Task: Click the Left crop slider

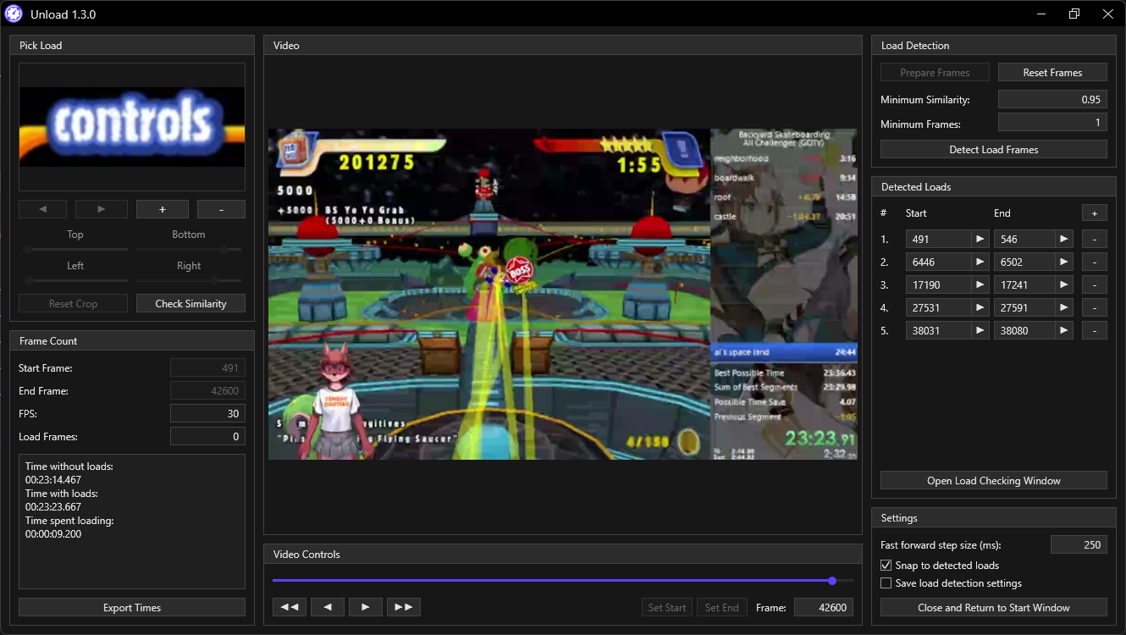Action: click(x=75, y=280)
